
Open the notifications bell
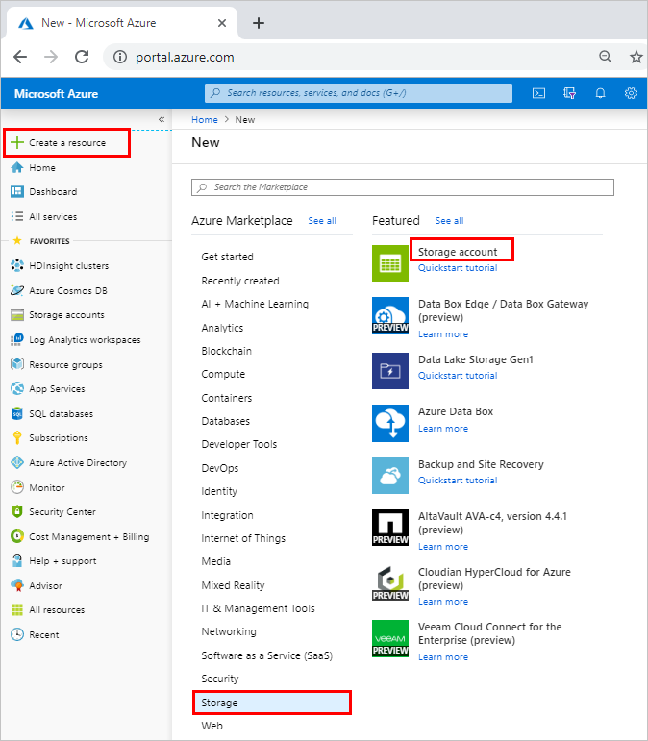point(600,93)
